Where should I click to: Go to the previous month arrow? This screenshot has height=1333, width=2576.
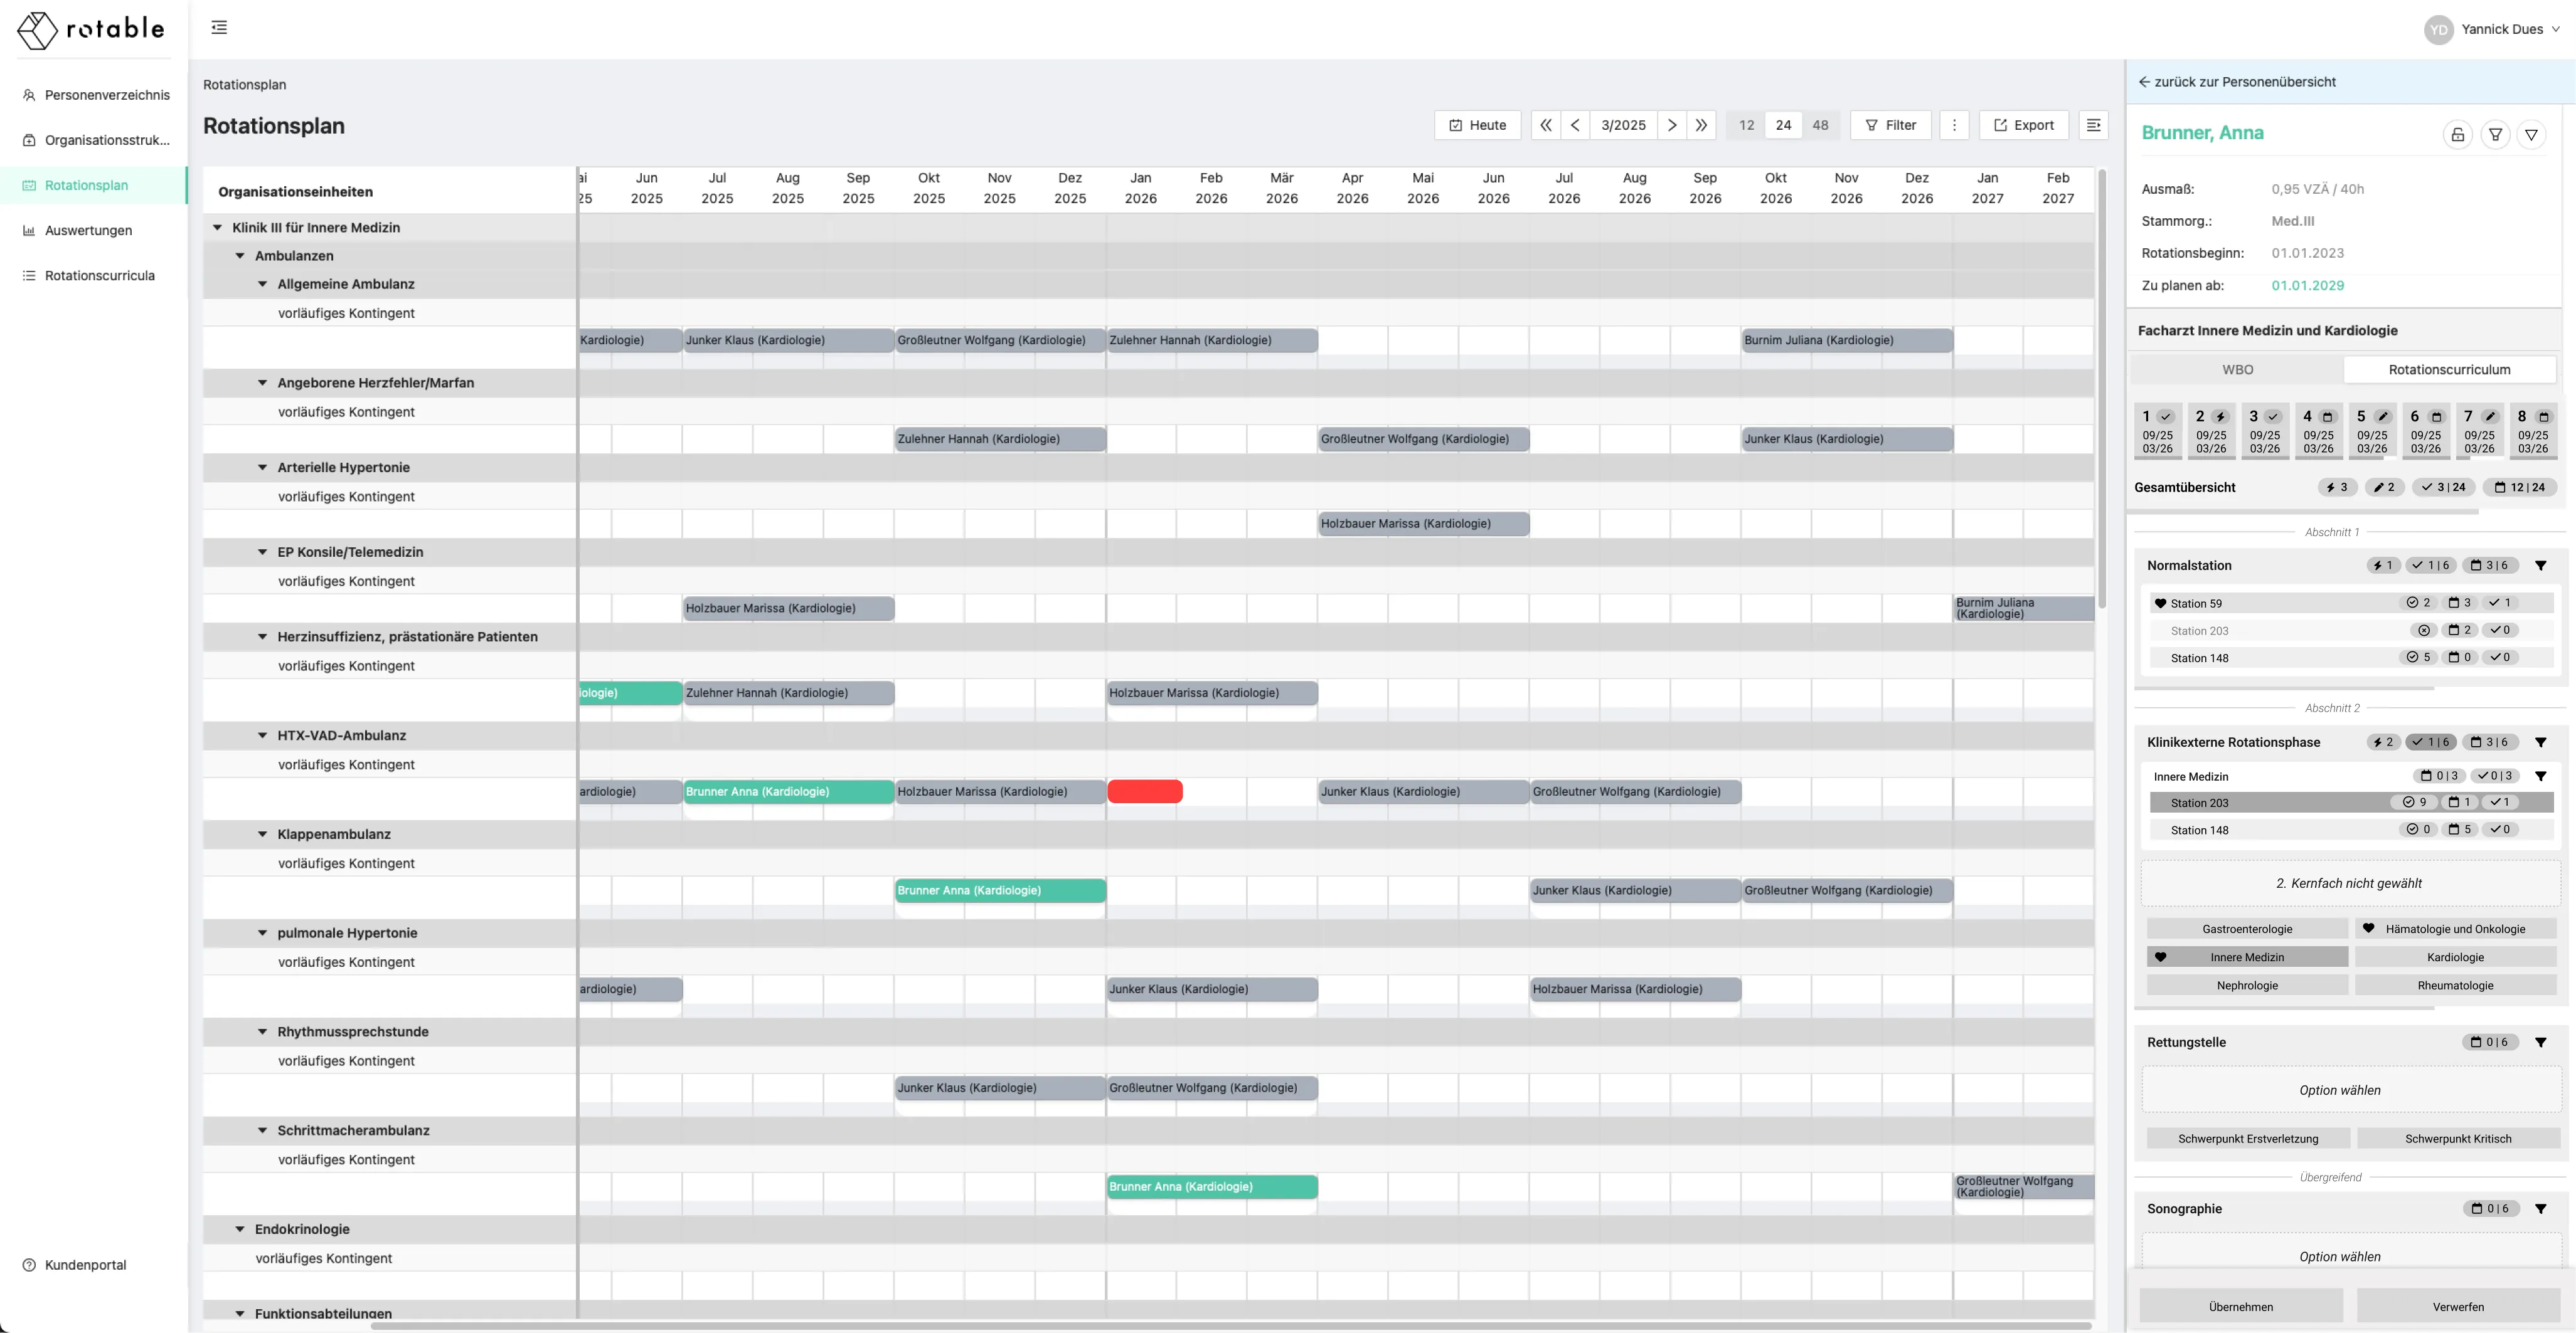1575,125
